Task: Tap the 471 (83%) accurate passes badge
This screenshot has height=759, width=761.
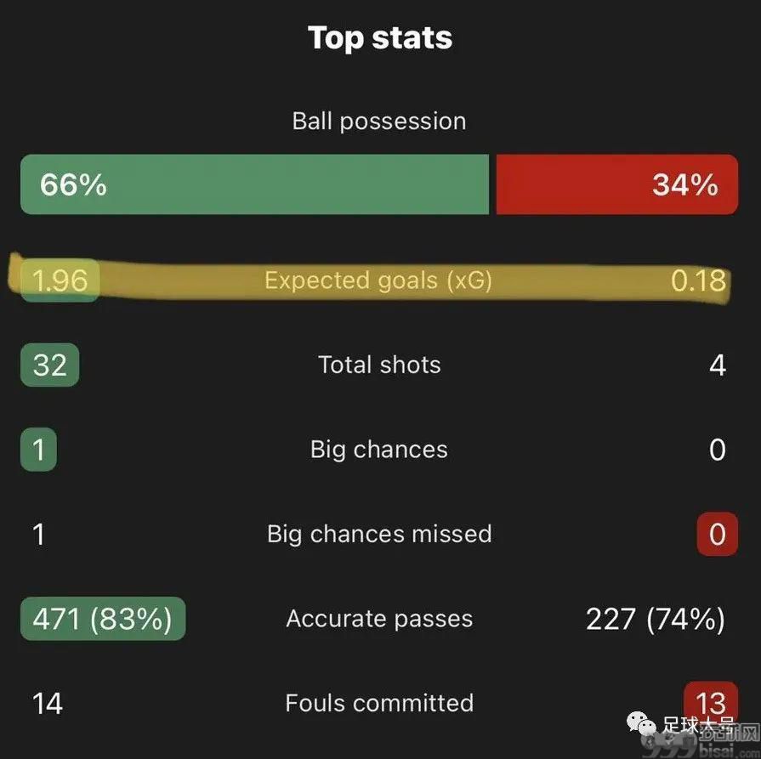Action: click(x=103, y=619)
